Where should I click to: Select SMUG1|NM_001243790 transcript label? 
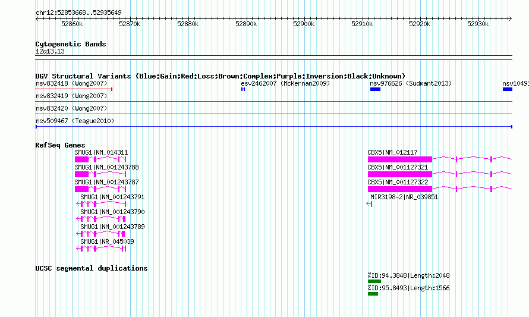(x=112, y=212)
